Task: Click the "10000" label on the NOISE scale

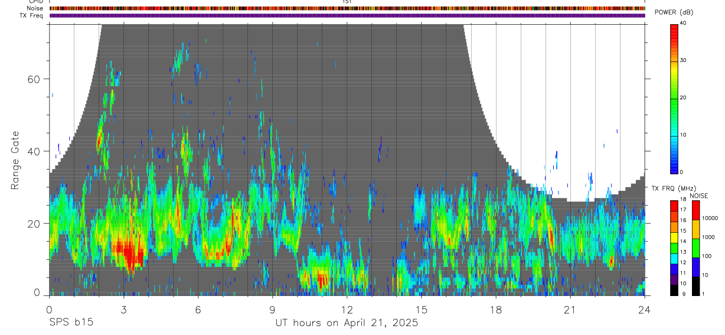Action: click(x=709, y=219)
